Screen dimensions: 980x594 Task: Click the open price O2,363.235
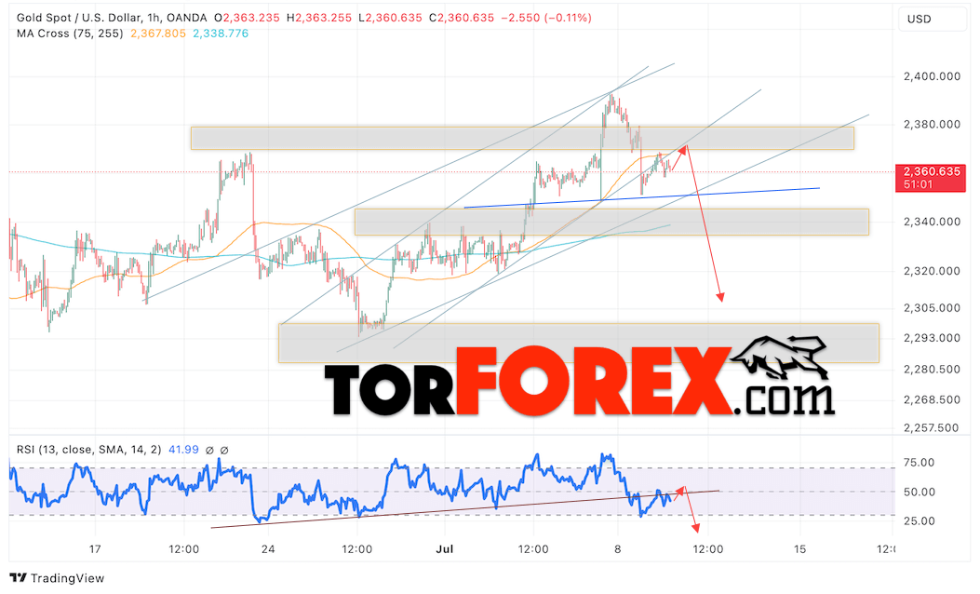(247, 18)
